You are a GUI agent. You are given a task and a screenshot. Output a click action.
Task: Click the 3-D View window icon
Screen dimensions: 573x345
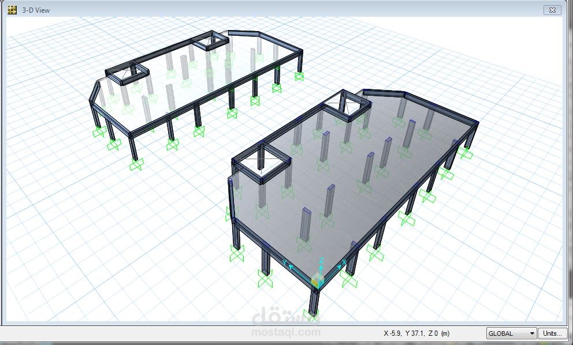pos(12,10)
